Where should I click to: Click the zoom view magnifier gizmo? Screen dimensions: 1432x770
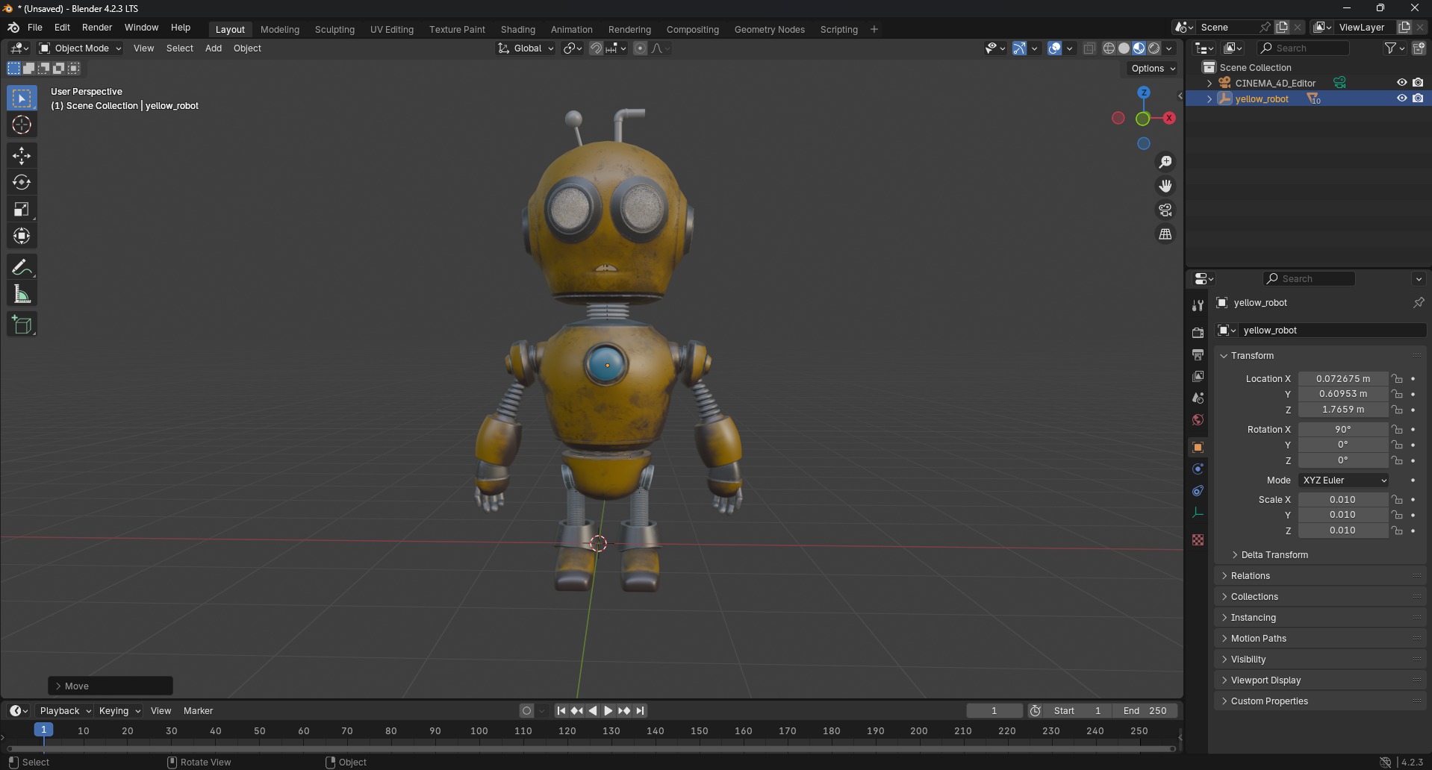click(x=1165, y=162)
